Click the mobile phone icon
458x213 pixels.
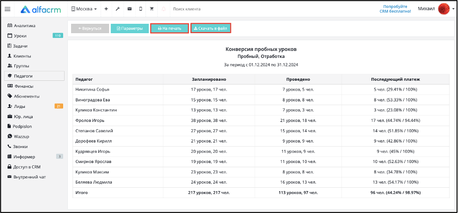(x=140, y=9)
